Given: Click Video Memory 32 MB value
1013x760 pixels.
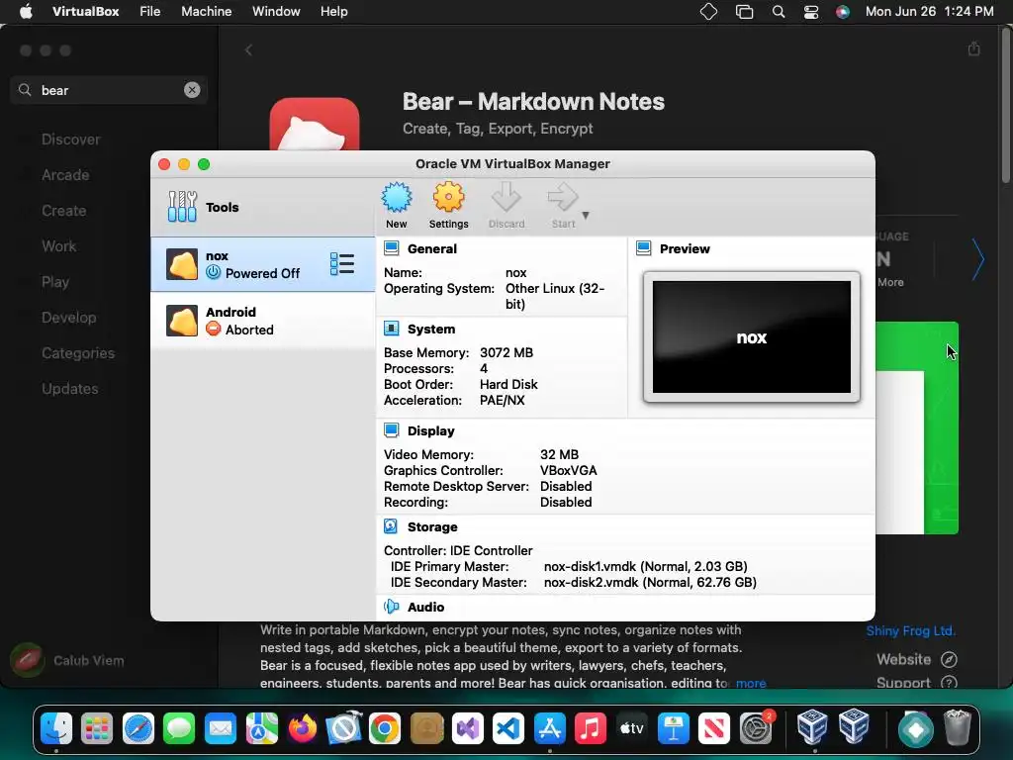Looking at the screenshot, I should [559, 455].
